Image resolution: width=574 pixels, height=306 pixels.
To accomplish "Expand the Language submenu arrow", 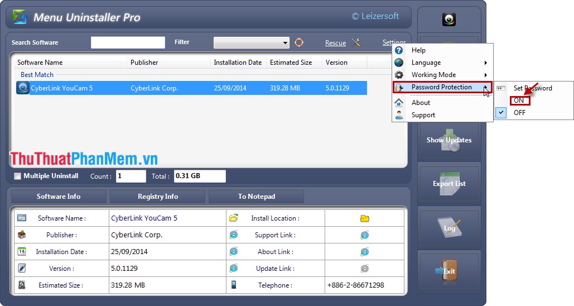I will tap(486, 63).
